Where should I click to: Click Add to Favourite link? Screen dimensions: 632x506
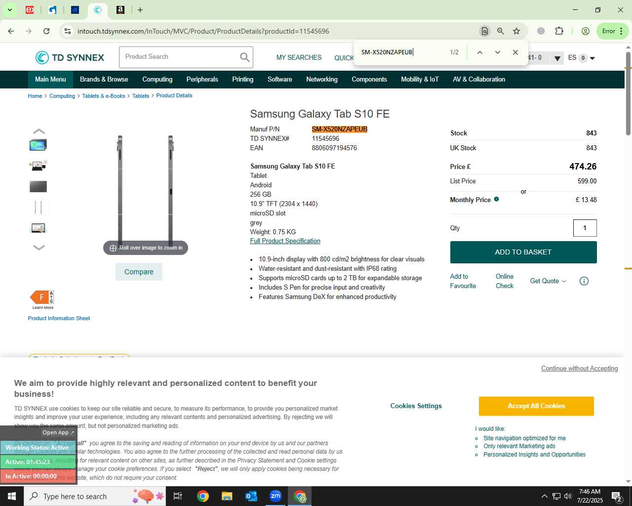[x=463, y=281]
